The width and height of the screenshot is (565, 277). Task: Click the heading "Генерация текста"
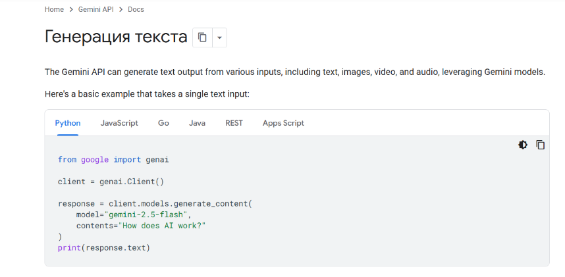pos(116,37)
